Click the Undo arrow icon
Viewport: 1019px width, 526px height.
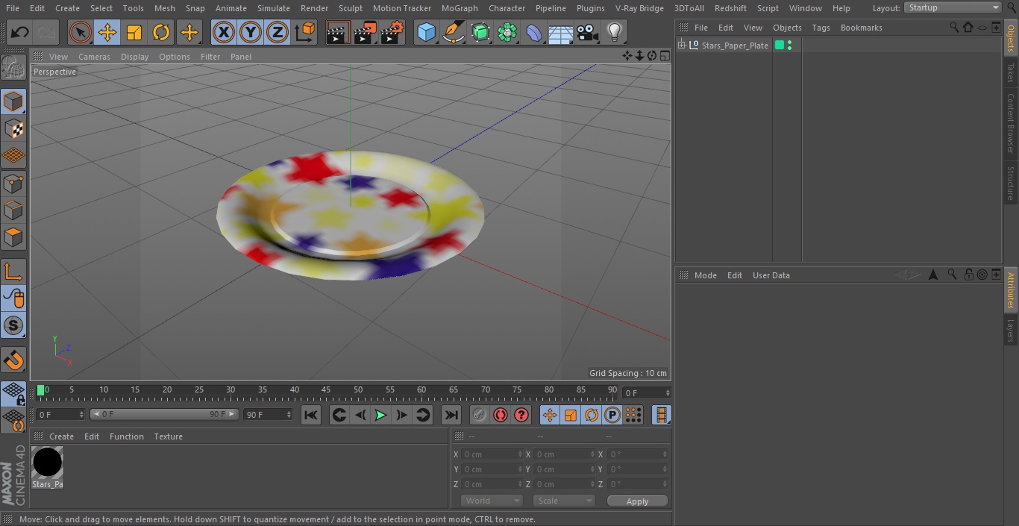tap(20, 32)
